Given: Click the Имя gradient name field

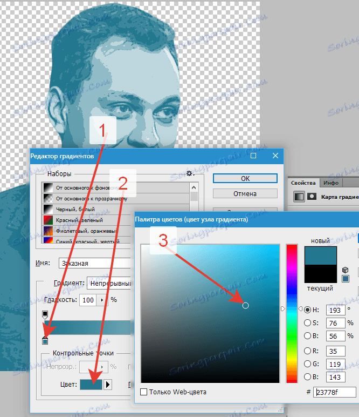Looking at the screenshot, I should pyautogui.click(x=95, y=263).
